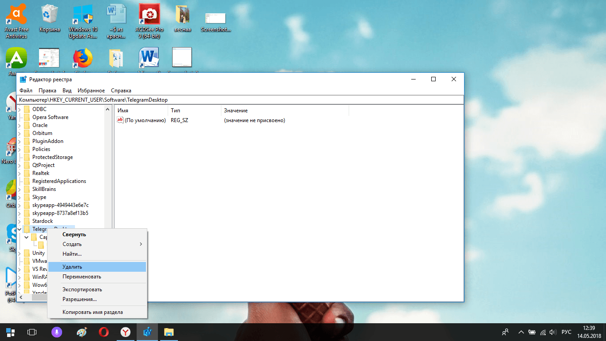Choose Переименовать in the context menu
Image resolution: width=606 pixels, height=341 pixels.
(x=97, y=277)
